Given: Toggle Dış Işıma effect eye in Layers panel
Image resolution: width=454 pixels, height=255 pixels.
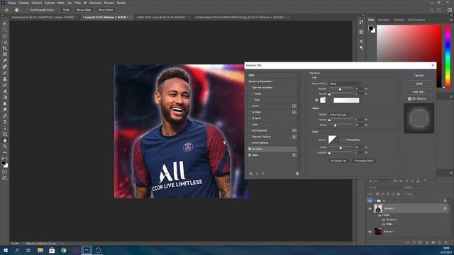Looking at the screenshot, I should [383, 220].
